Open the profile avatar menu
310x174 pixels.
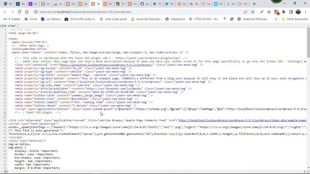click(x=298, y=12)
